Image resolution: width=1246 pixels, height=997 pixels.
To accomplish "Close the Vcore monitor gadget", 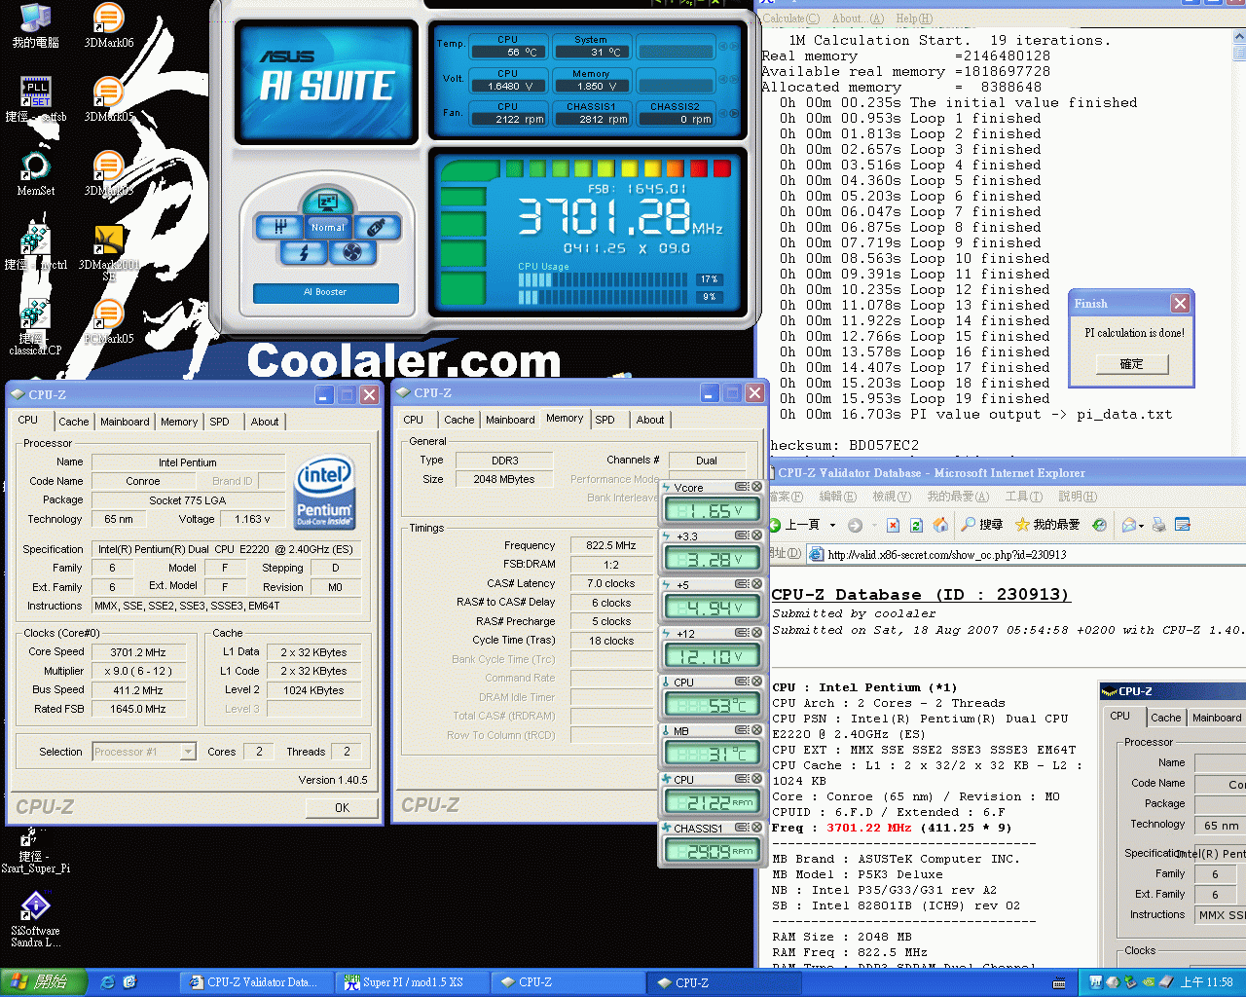I will tap(756, 487).
